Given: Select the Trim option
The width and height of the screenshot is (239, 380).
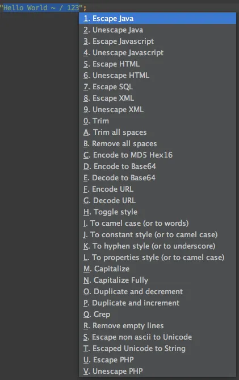Looking at the screenshot, I should click(x=157, y=121).
